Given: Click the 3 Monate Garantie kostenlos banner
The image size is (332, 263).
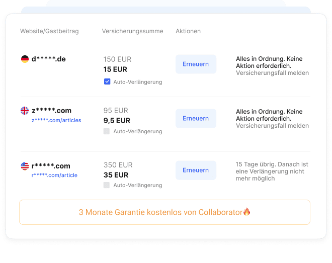Looking at the screenshot, I should pos(164,212).
